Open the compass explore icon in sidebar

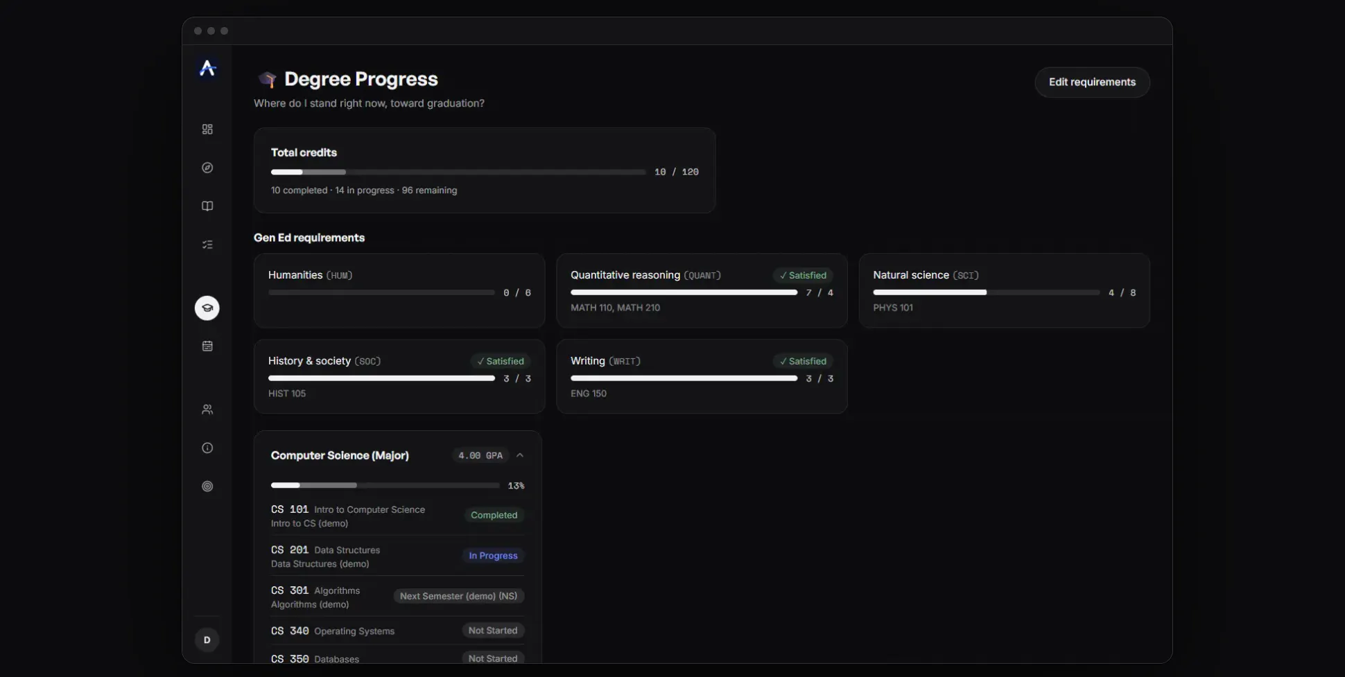[x=207, y=168]
